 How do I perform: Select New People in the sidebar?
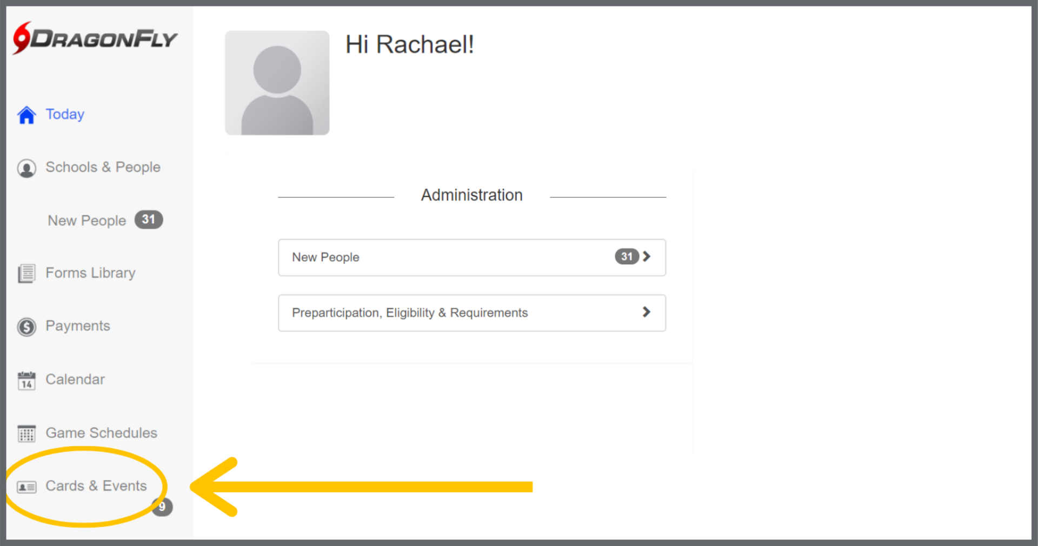click(86, 221)
